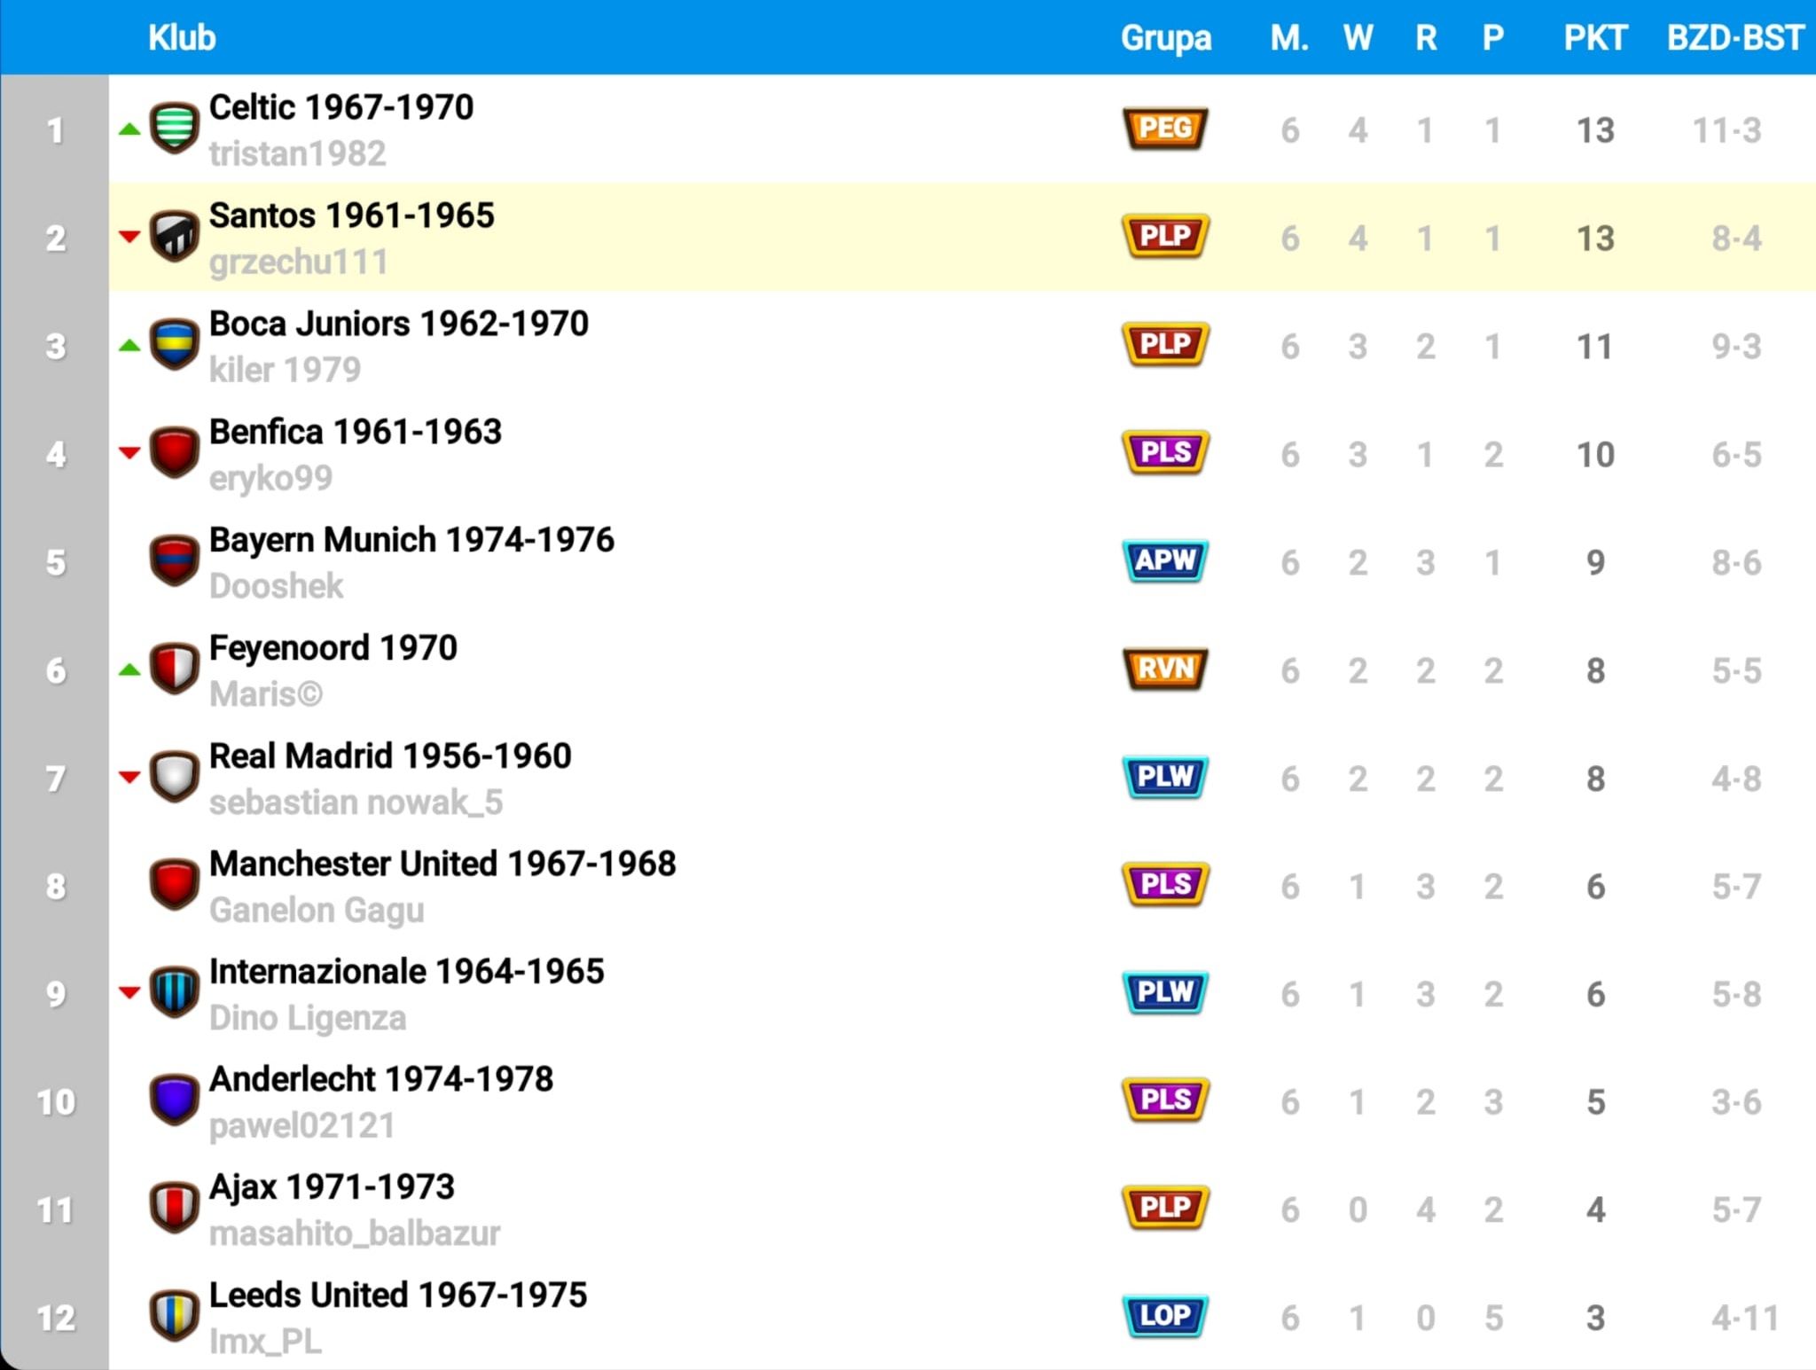Screen dimensions: 1816x1370
Task: Click the Santos black and white crest
Action: pyautogui.click(x=174, y=236)
